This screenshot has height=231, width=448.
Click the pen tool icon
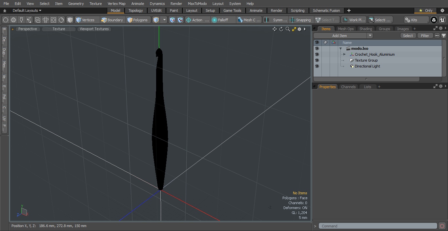[x=21, y=20]
